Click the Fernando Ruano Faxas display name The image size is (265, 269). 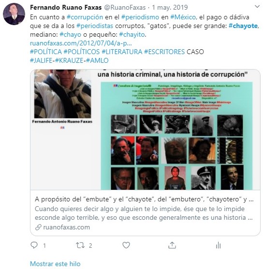(66, 7)
